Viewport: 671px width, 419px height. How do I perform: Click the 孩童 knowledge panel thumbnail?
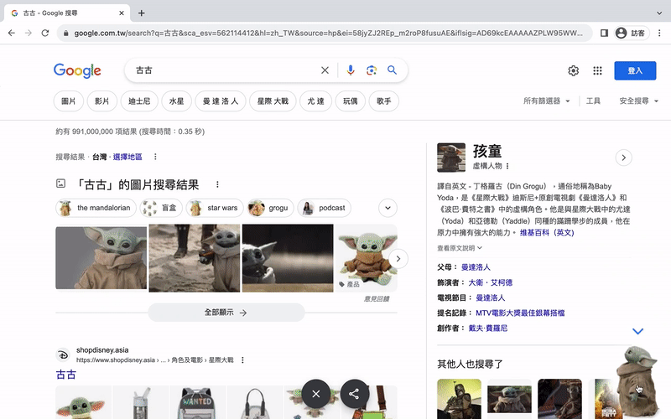[x=451, y=158]
